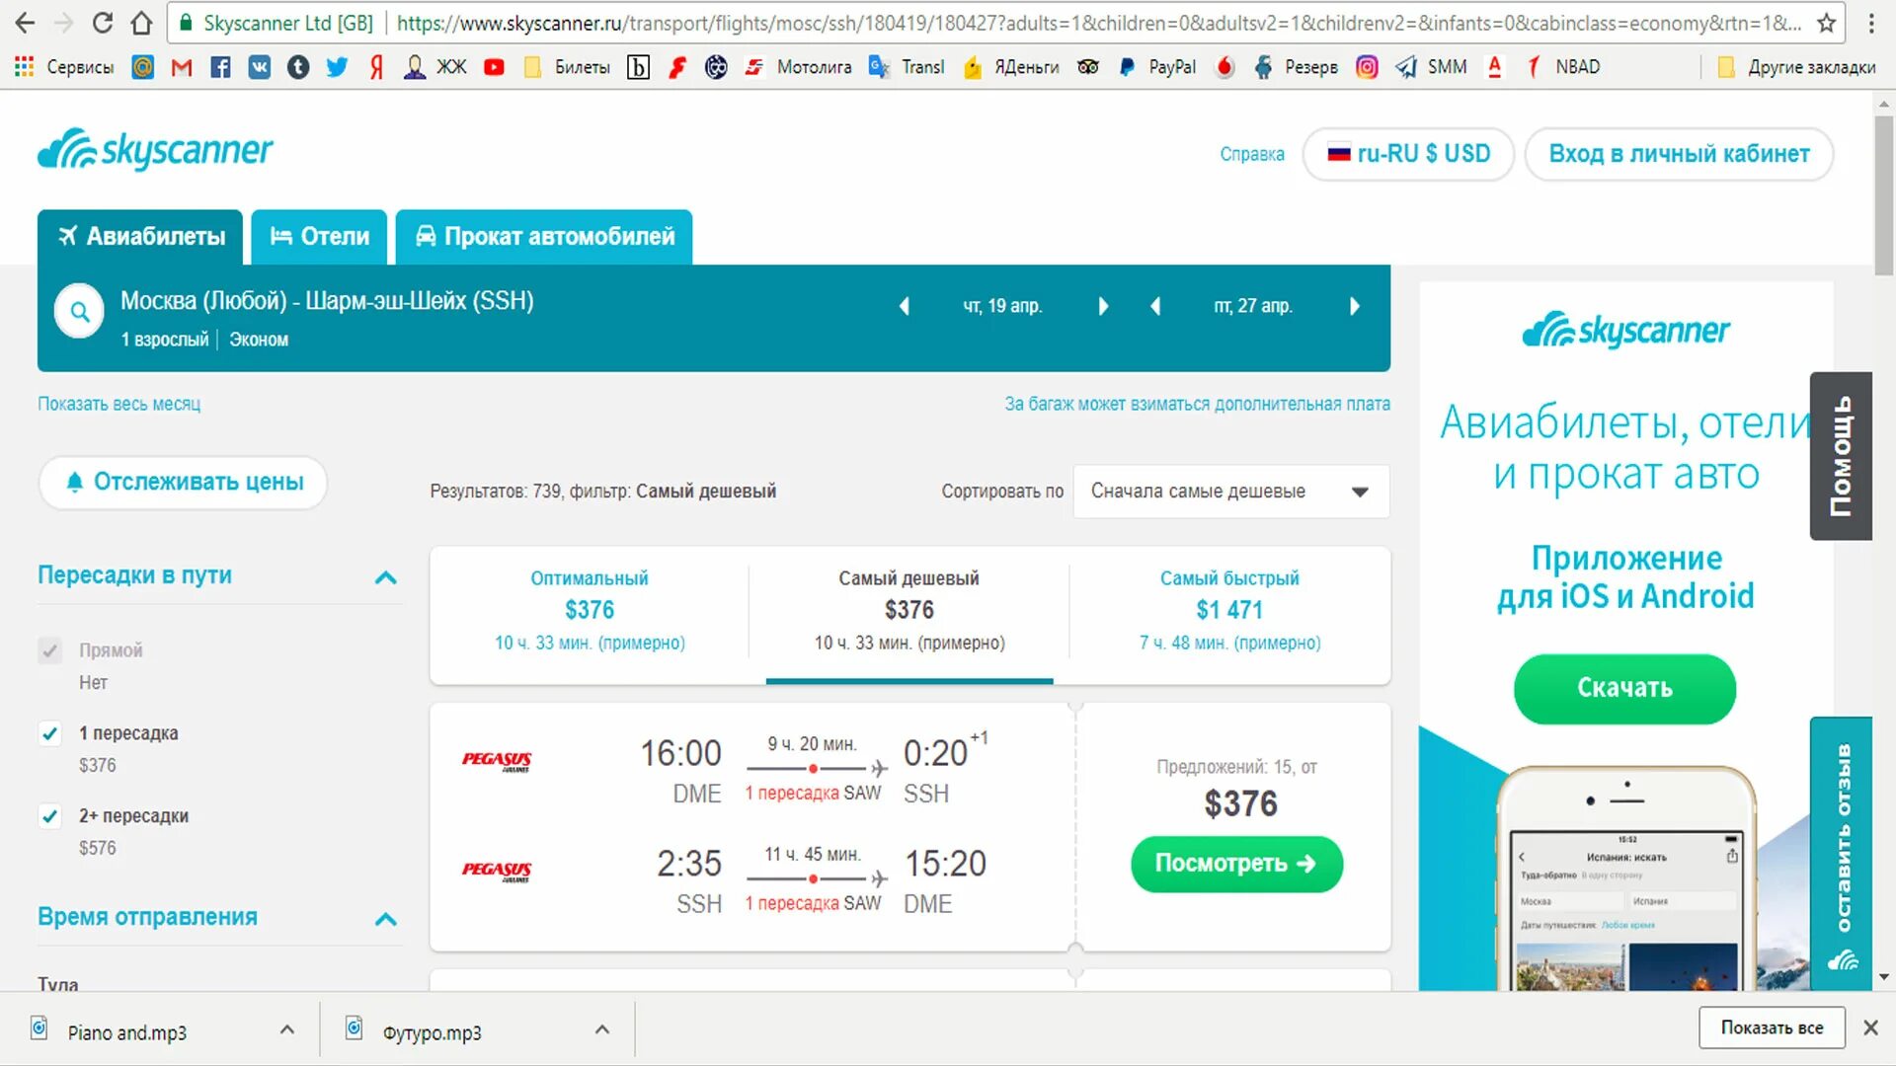
Task: Open the Футуро.mp3 download item
Action: tap(433, 1032)
